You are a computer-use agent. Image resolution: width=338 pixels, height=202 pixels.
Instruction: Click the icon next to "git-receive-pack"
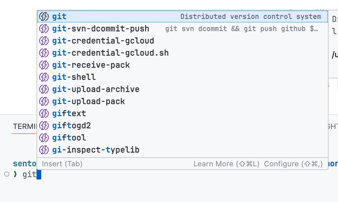44,65
